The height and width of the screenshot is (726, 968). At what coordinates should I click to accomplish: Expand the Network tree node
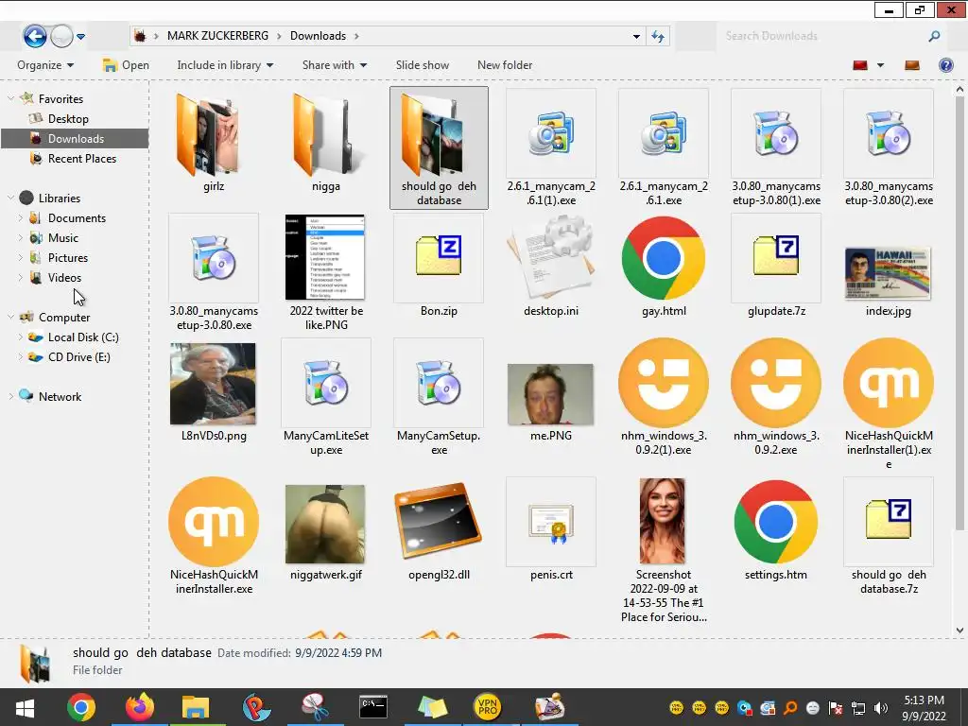(10, 397)
